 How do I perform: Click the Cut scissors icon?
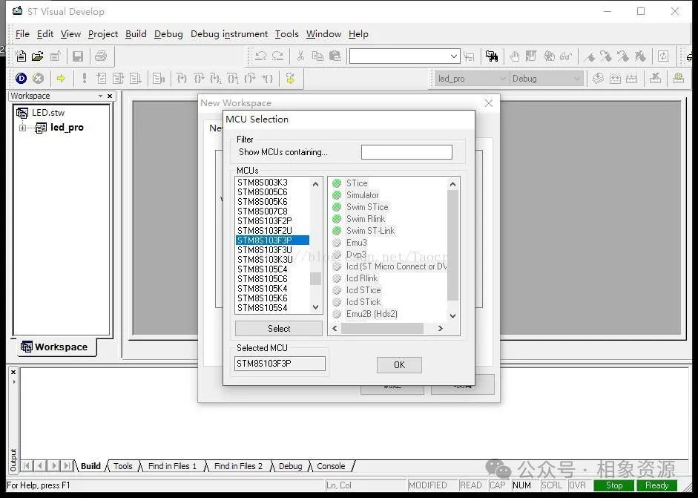(x=301, y=56)
